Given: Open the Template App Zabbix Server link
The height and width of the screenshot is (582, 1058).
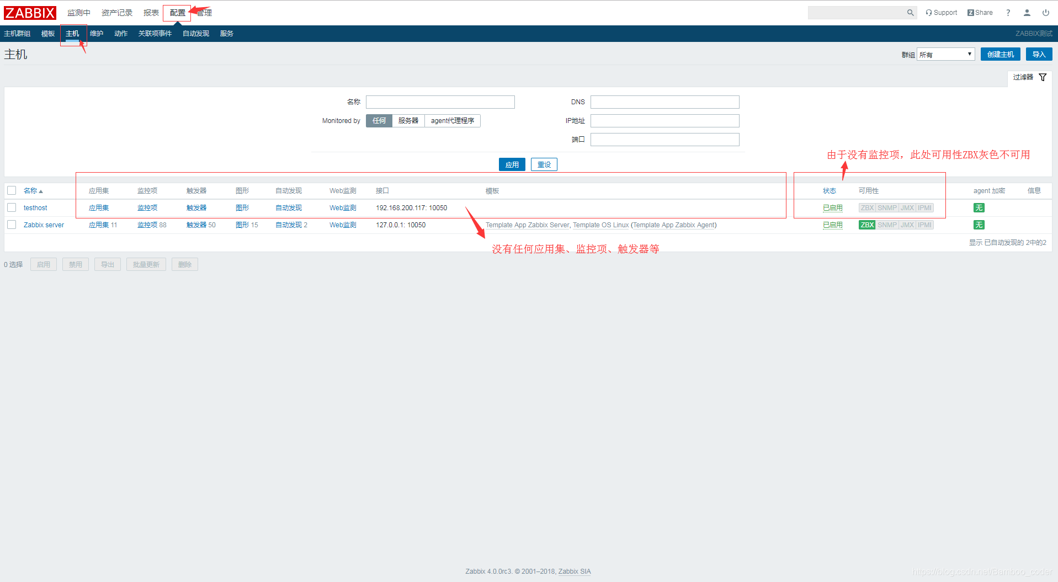Looking at the screenshot, I should (x=527, y=225).
